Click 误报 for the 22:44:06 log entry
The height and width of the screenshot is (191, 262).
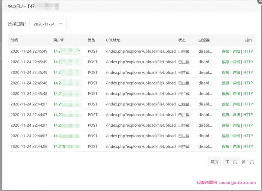225,147
